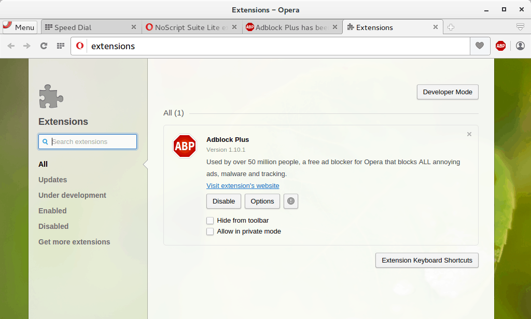Click the Version 1.10.1 text
The image size is (531, 319).
(x=226, y=150)
